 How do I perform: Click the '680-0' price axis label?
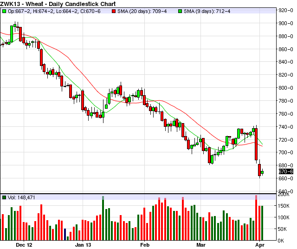pos(286,165)
